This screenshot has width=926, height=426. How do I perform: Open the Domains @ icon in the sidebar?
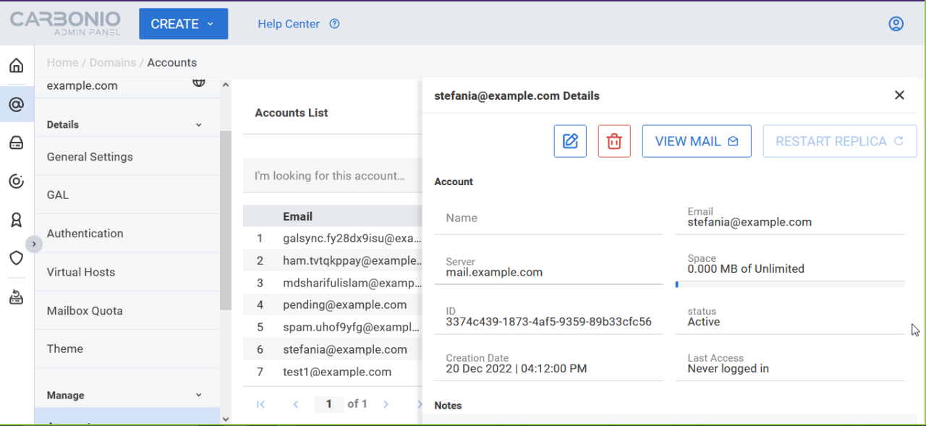coord(16,104)
